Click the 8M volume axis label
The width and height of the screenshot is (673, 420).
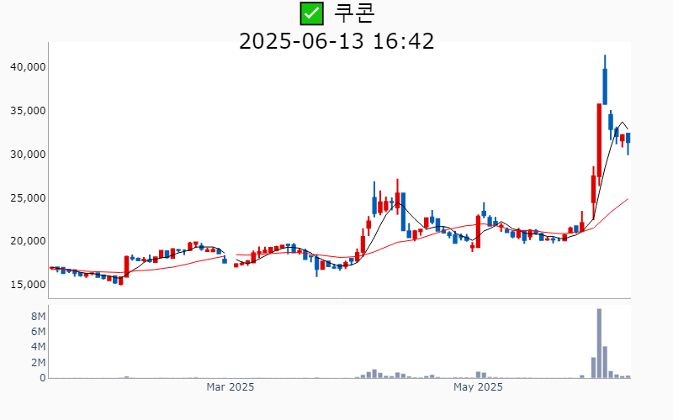(x=38, y=317)
